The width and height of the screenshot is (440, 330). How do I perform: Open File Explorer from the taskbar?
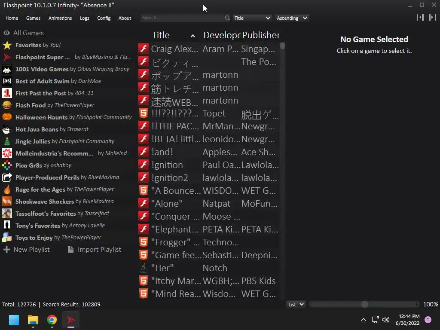(33, 320)
